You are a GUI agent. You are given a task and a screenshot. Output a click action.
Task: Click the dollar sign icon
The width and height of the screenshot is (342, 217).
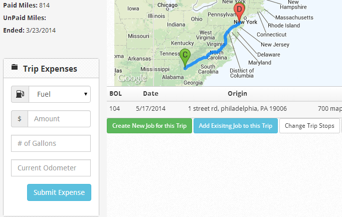pos(20,119)
